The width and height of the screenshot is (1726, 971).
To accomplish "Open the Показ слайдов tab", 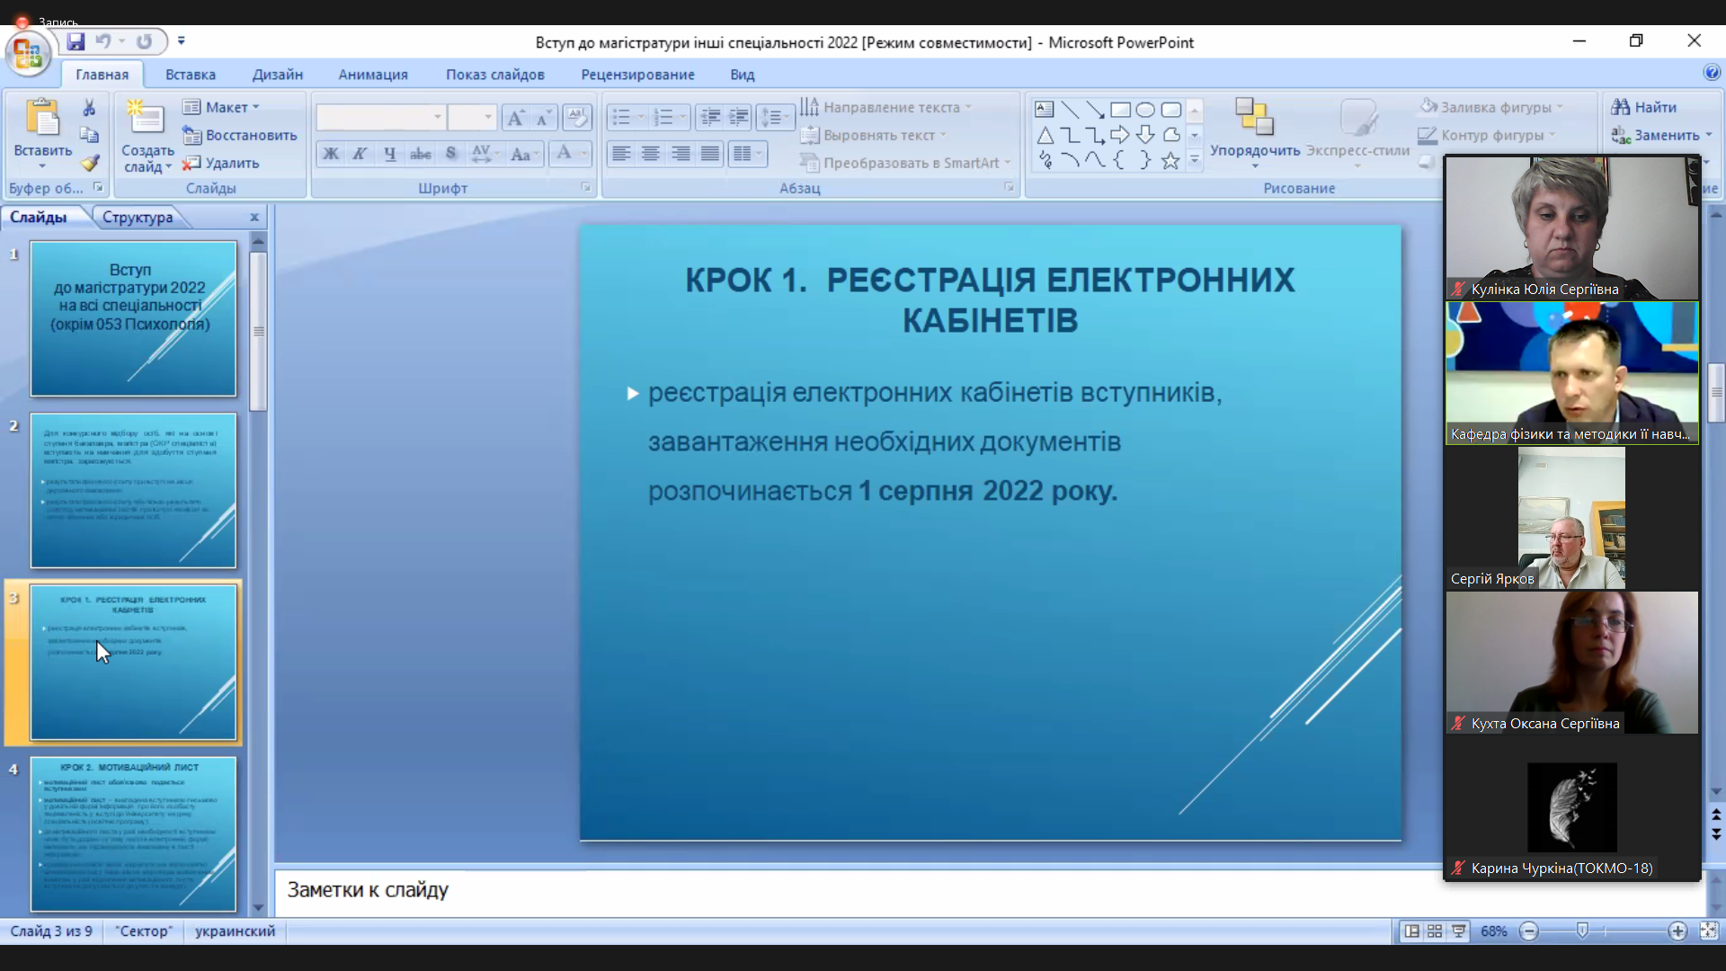I will 495,75.
